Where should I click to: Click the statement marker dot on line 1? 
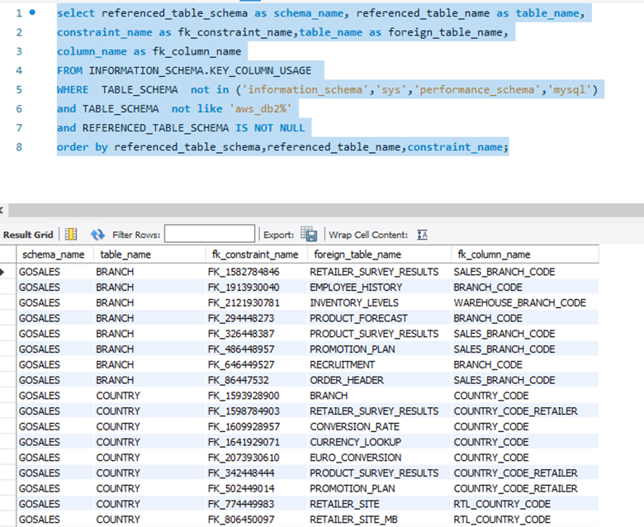(x=32, y=14)
